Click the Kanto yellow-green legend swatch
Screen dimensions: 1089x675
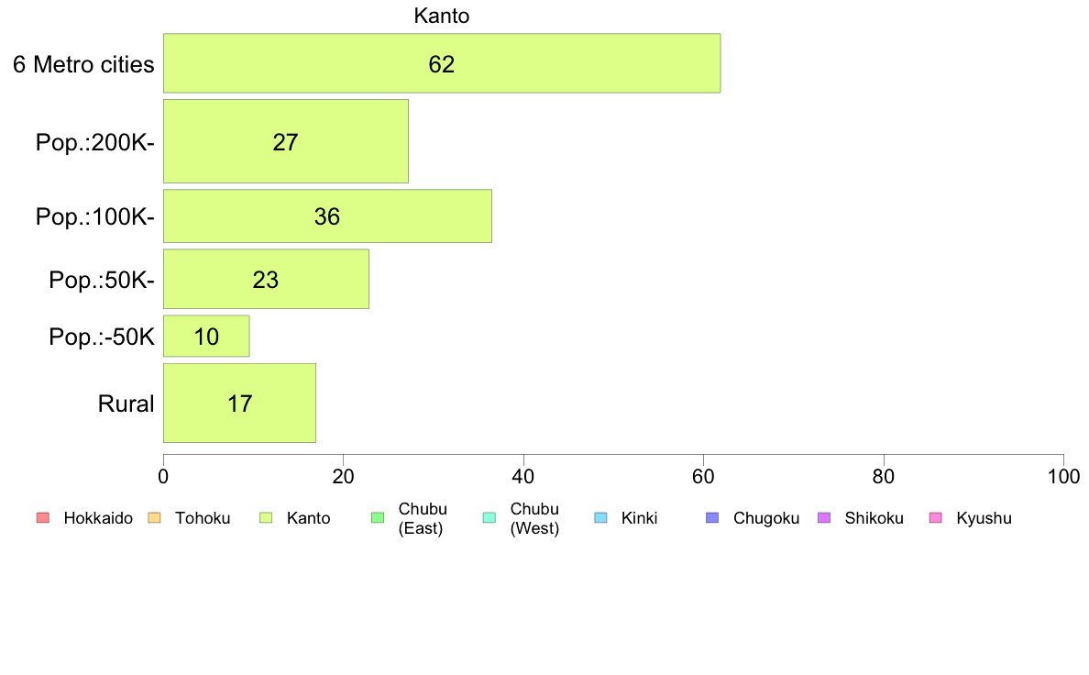point(266,518)
